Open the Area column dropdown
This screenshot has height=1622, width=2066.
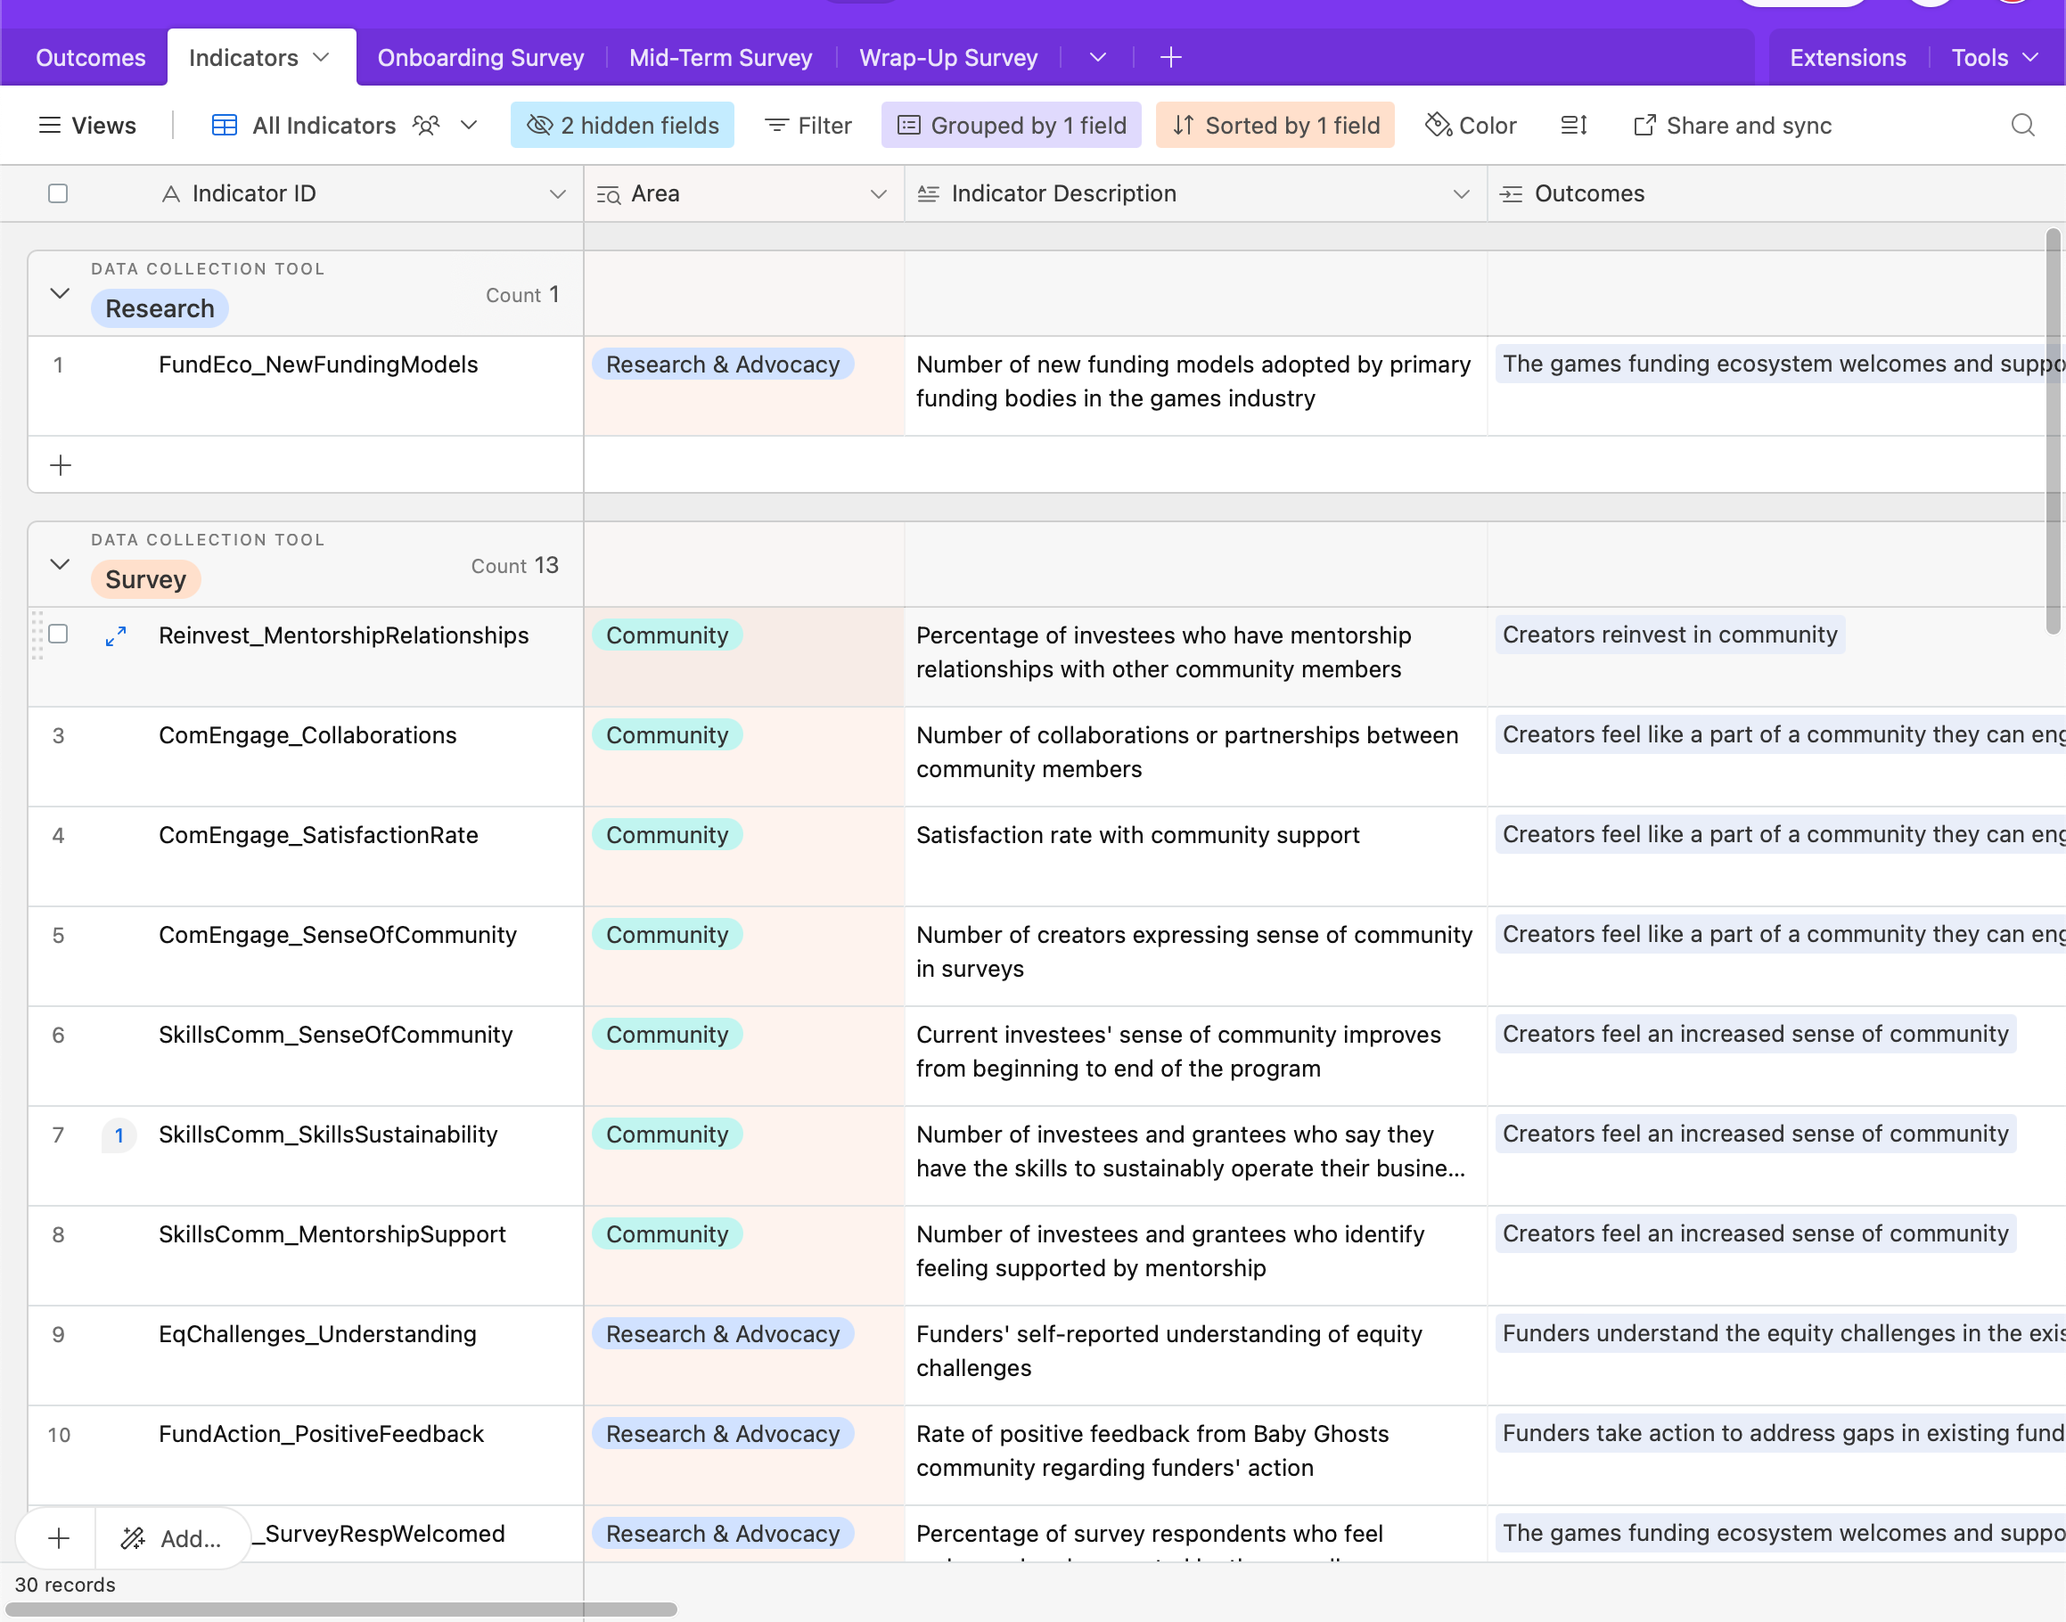(878, 193)
